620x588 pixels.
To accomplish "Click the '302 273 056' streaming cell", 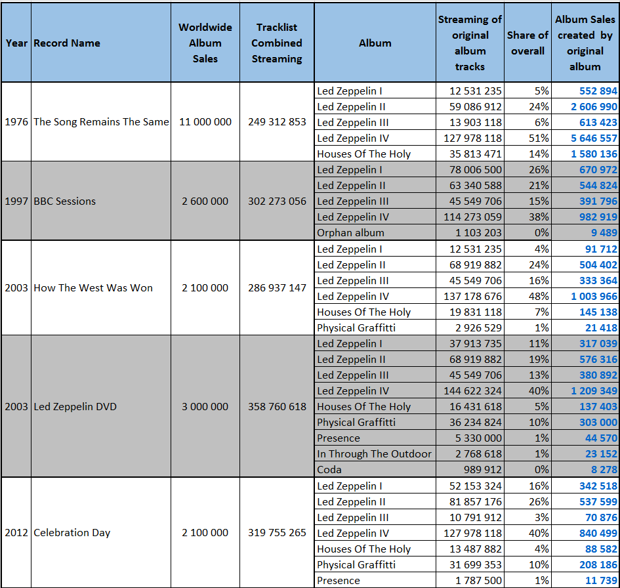I will pos(277,201).
